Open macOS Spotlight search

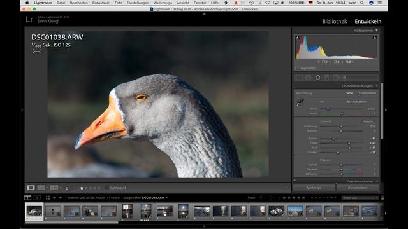(x=362, y=3)
